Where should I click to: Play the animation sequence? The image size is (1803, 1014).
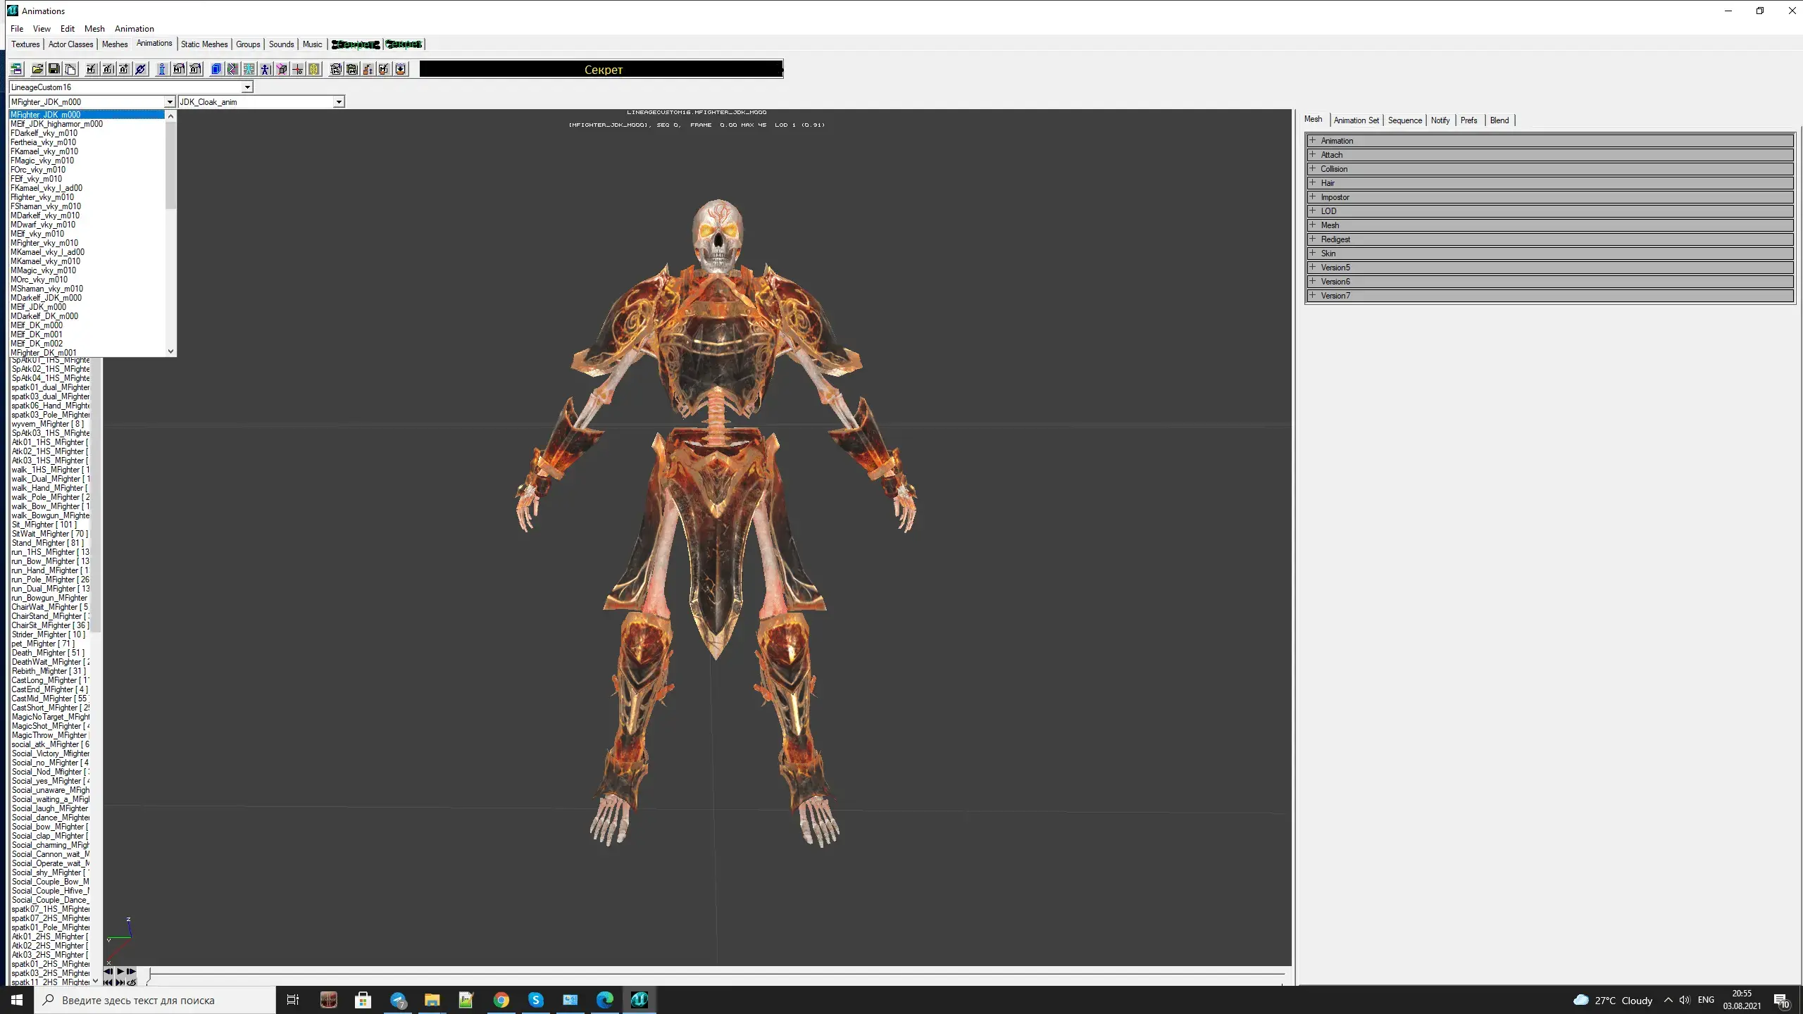tap(120, 972)
